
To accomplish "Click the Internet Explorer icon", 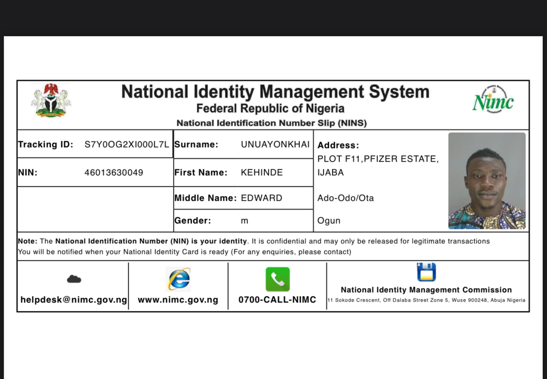I will (x=178, y=279).
